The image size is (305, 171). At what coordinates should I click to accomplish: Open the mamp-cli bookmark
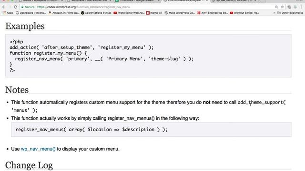point(154,13)
